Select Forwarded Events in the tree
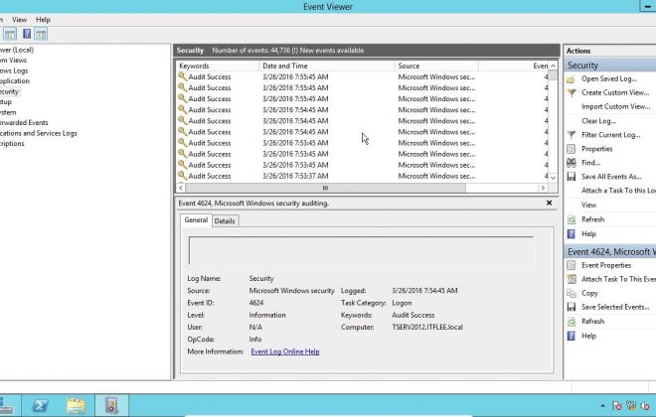 click(x=24, y=123)
